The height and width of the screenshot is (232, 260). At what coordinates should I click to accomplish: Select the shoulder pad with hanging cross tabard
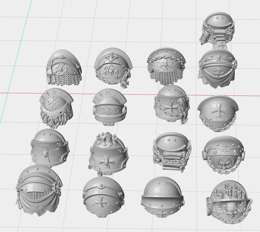[217, 31]
